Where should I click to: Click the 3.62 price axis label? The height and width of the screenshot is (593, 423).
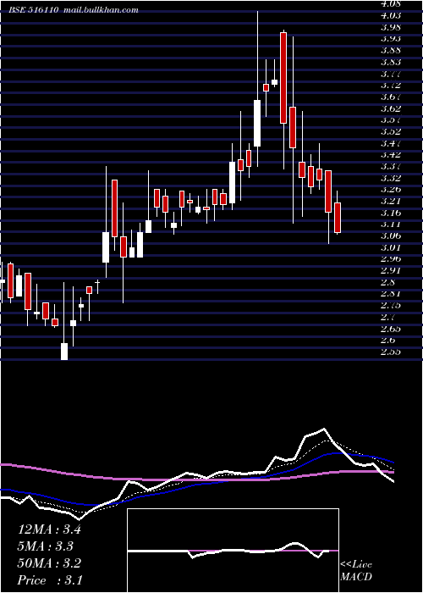pos(390,108)
